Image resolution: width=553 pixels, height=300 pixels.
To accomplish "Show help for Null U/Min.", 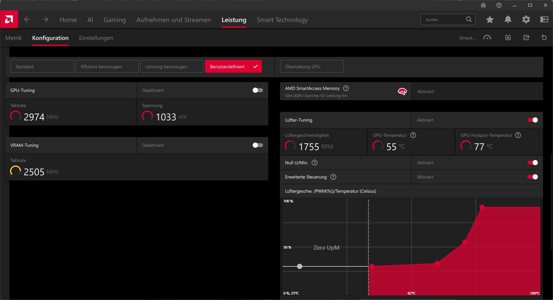I will (x=315, y=163).
